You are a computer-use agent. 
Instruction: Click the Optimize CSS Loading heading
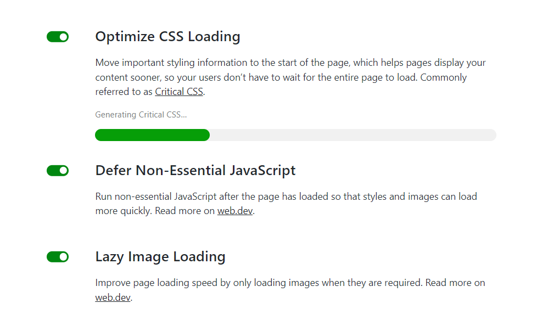(x=167, y=37)
